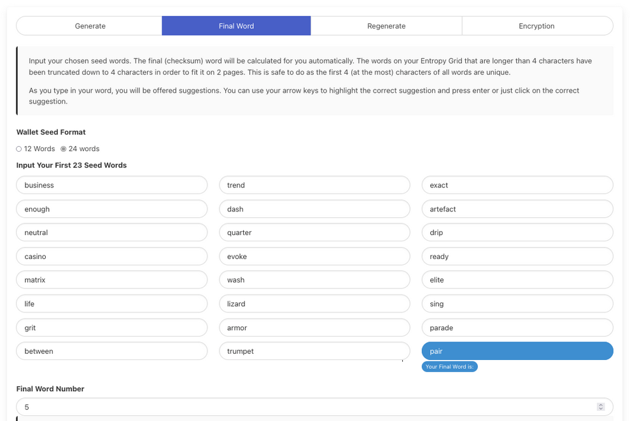Screen dimensions: 630x421
Task: Open the Regenerate tab
Action: [386, 25]
